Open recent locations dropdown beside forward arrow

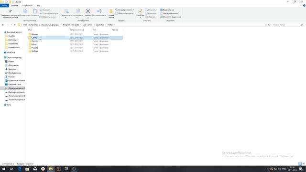11,25
